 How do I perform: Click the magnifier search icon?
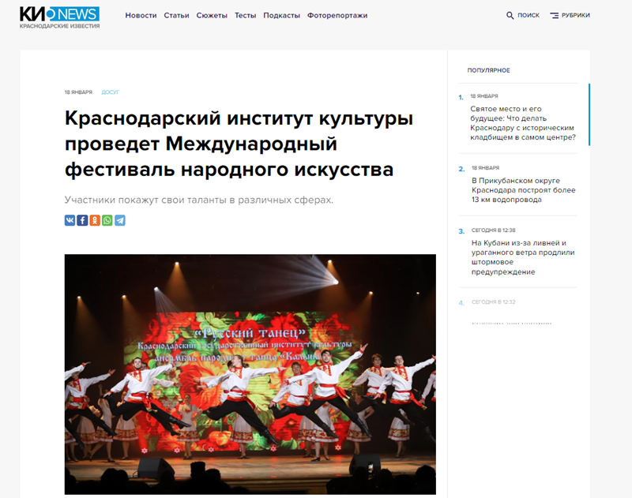click(x=510, y=15)
